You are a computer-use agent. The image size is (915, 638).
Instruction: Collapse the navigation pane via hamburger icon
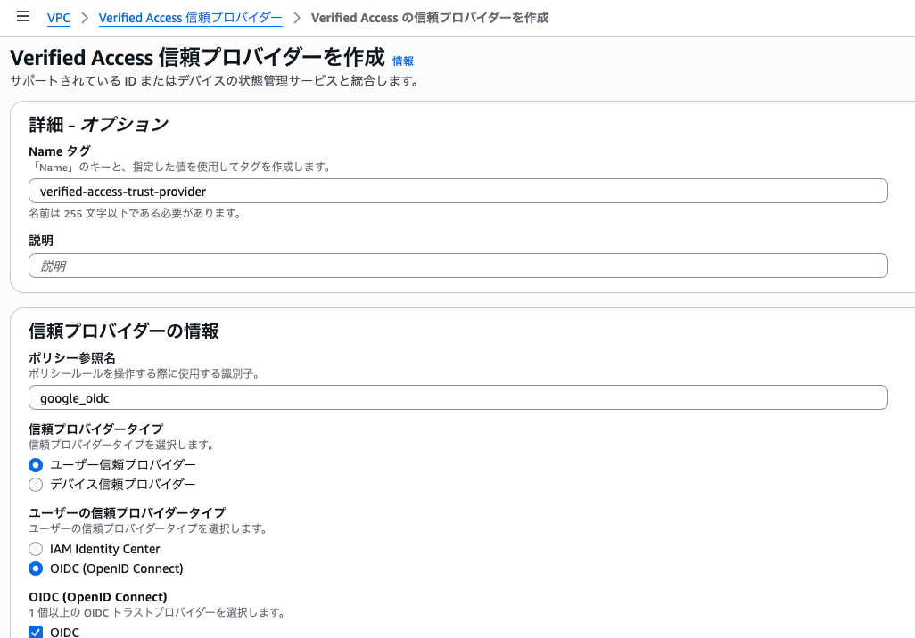click(23, 16)
